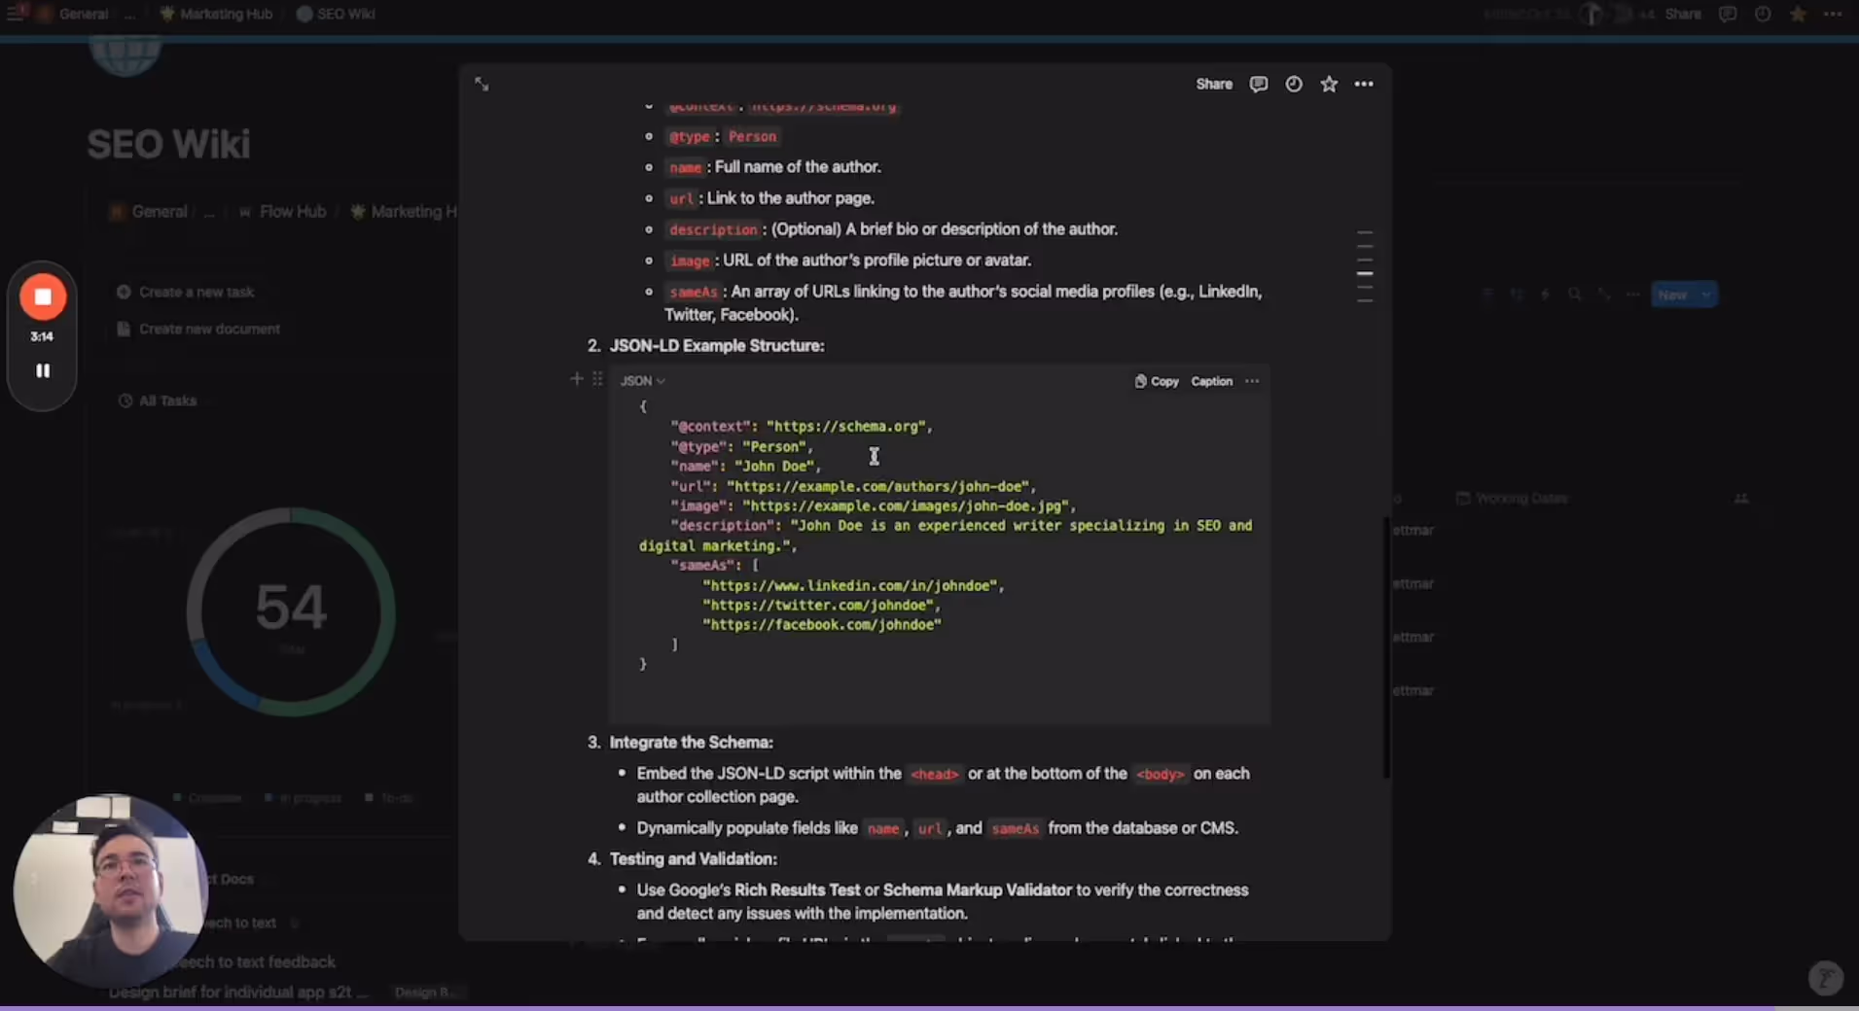Click the star icon in the top-right toolbar
The height and width of the screenshot is (1011, 1859).
coord(1798,14)
